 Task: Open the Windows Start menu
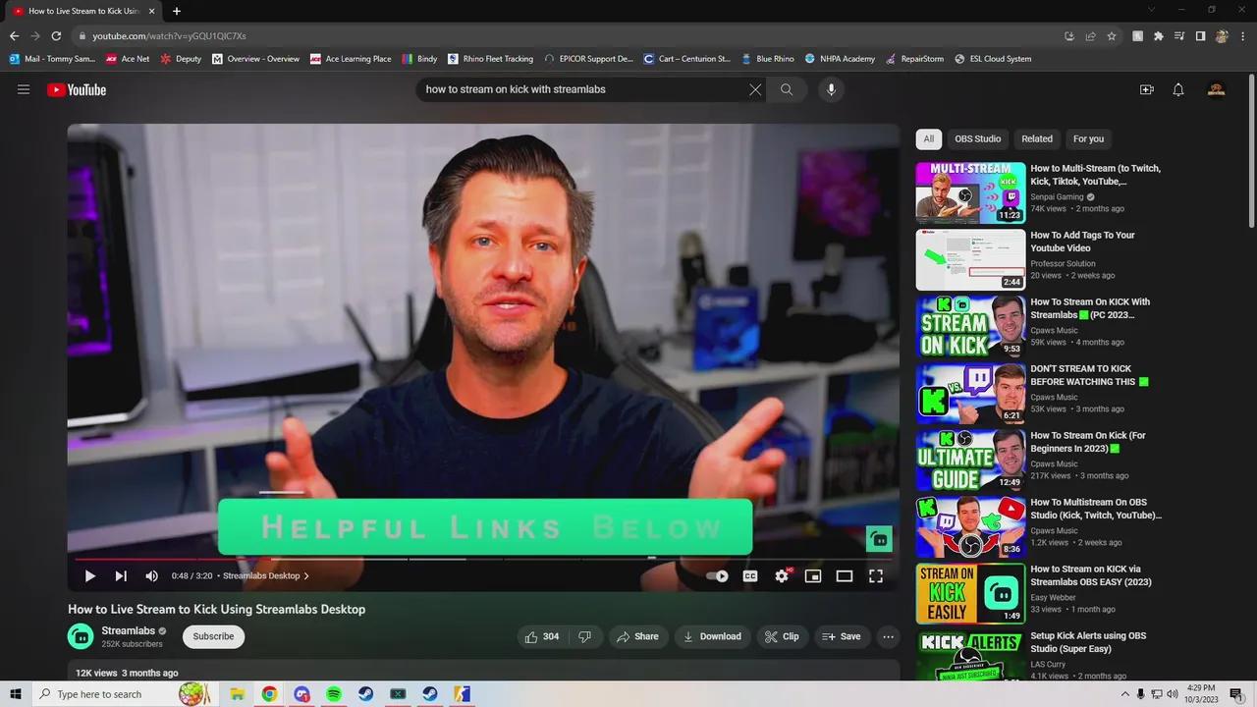pos(16,694)
